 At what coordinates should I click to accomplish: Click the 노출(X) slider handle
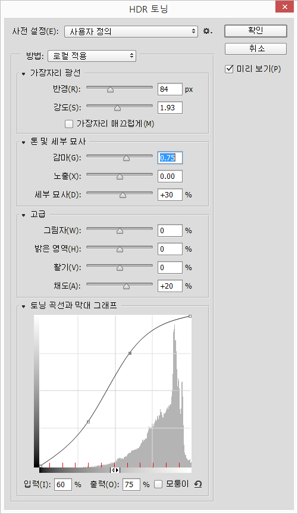click(120, 177)
